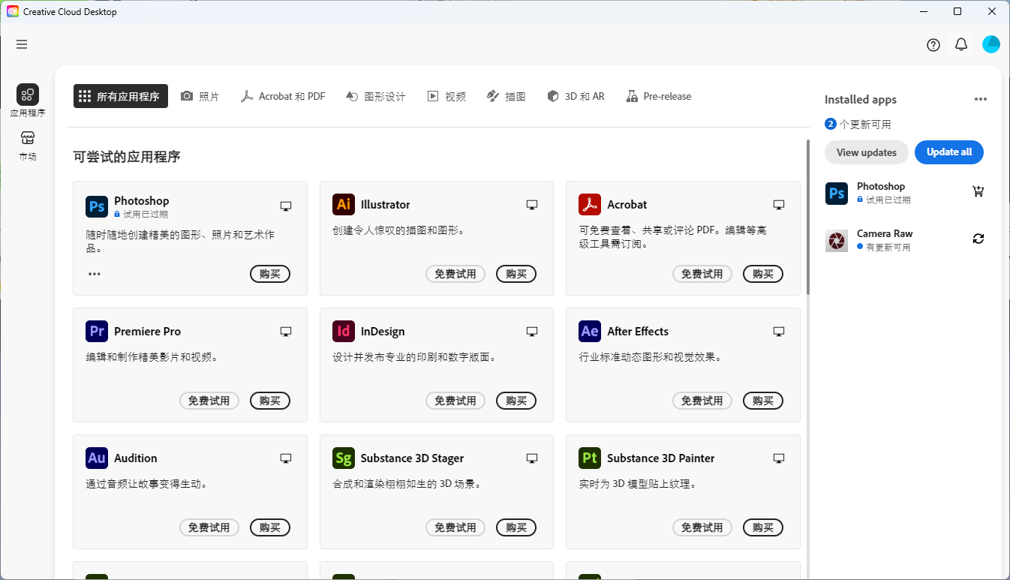Click the desktop monitor icon on Illustrator card
1010x580 pixels.
[x=532, y=205]
